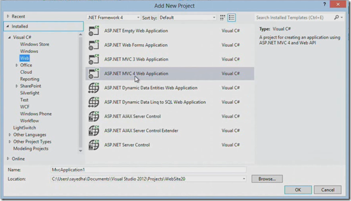Click the ASP.NET Web Forms Application template icon
Image resolution: width=351 pixels, height=201 pixels.
tap(94, 45)
